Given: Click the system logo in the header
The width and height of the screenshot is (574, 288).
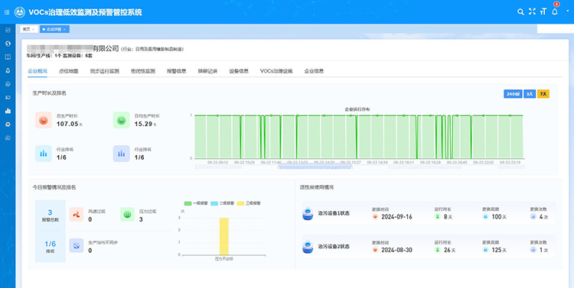Looking at the screenshot, I should (19, 12).
